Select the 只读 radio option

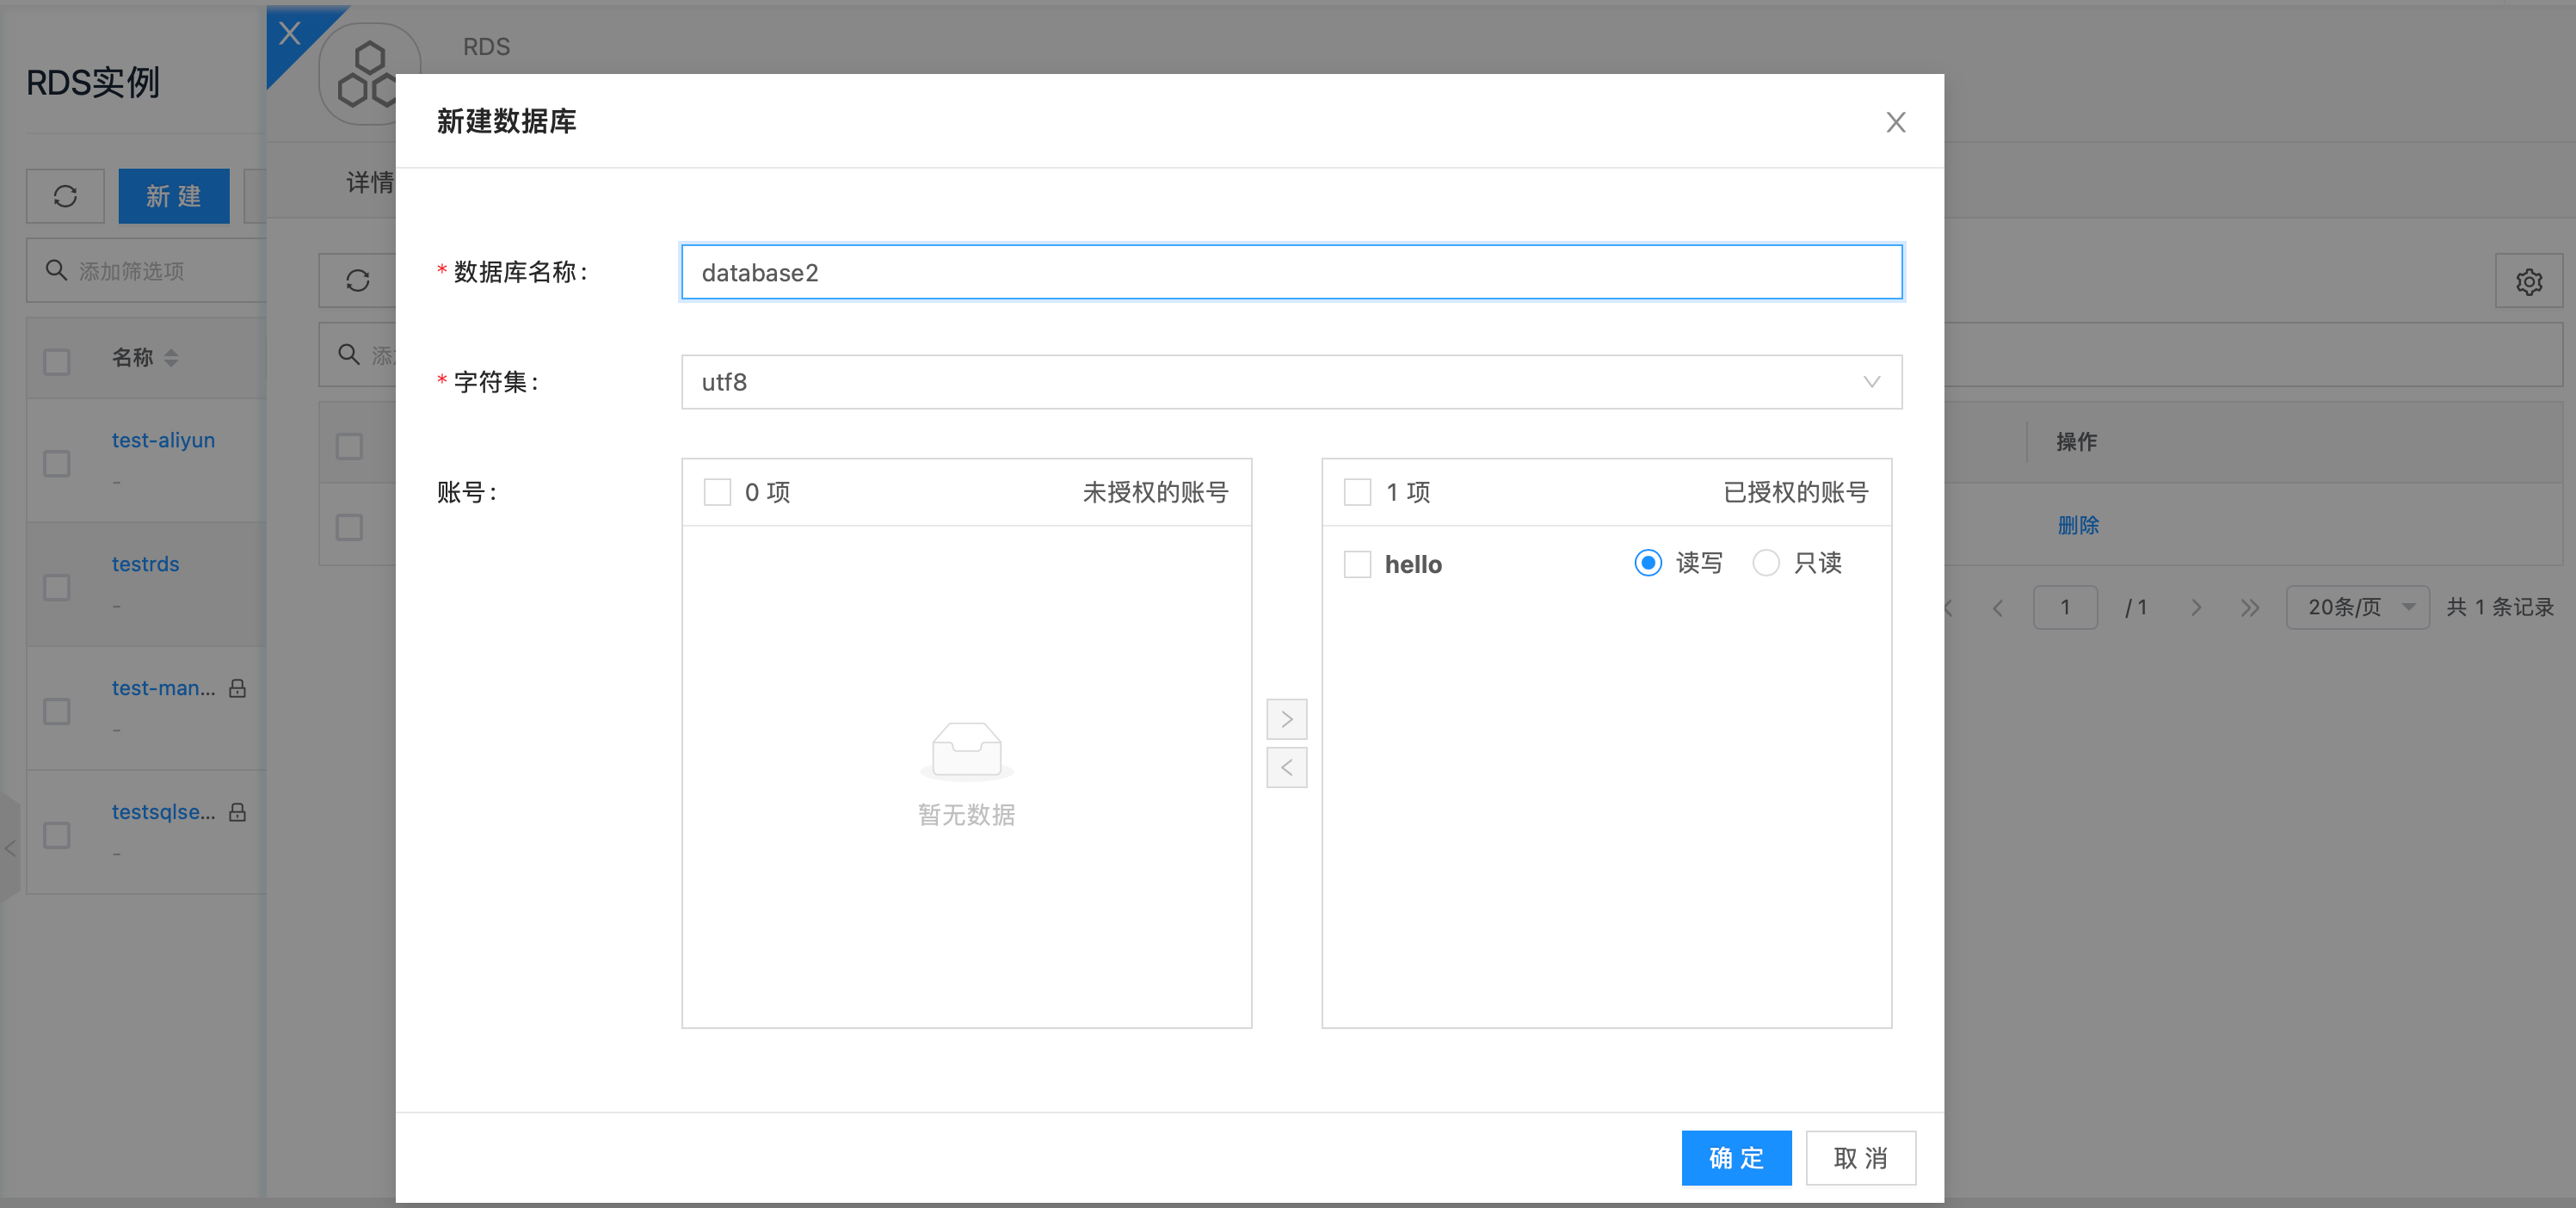tap(1765, 563)
